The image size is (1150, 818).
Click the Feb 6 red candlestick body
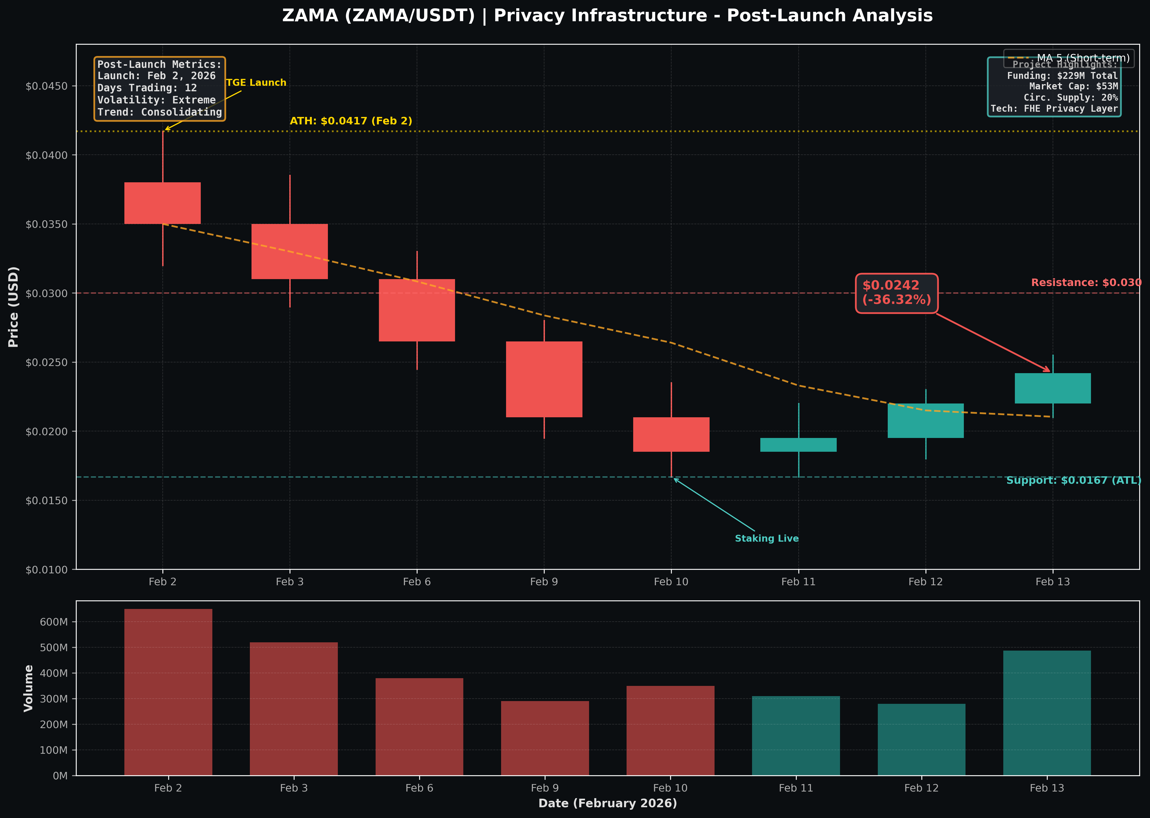click(x=417, y=310)
